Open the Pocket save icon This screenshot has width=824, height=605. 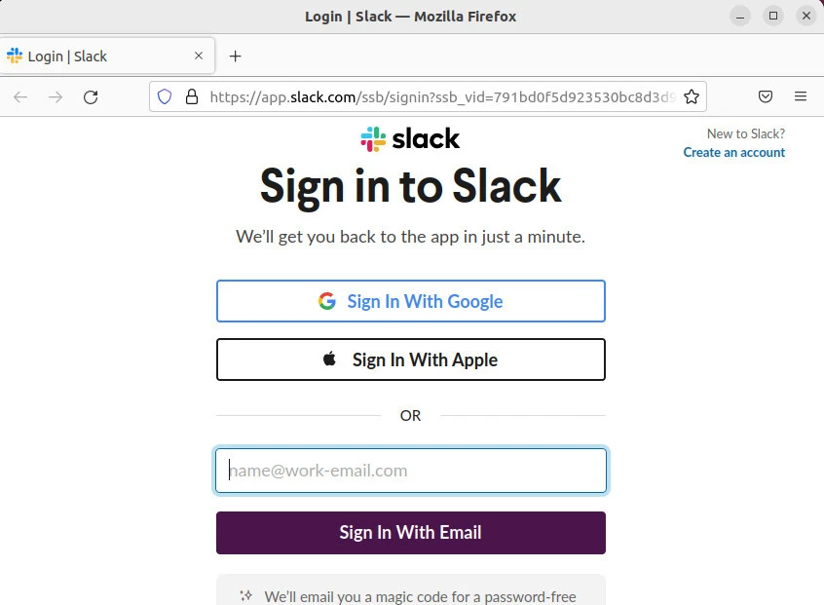(x=766, y=96)
